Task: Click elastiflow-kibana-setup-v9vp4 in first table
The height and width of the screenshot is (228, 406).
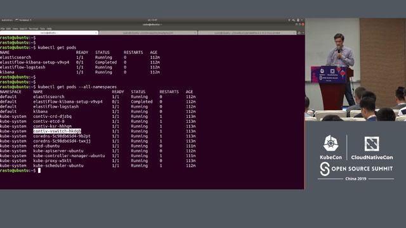Action: click(x=34, y=62)
